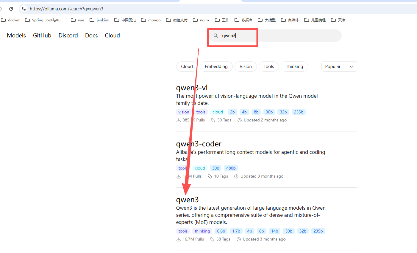Open the 天津 bookmark folder

coord(338,20)
